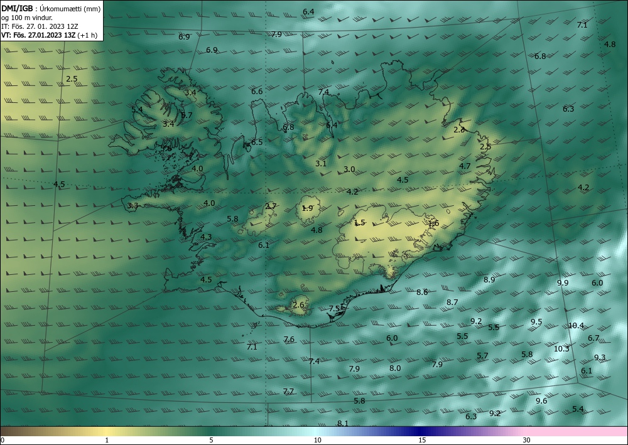The height and width of the screenshot is (445, 628).
Task: Click the '9.6' value on the map
Action: [541, 400]
